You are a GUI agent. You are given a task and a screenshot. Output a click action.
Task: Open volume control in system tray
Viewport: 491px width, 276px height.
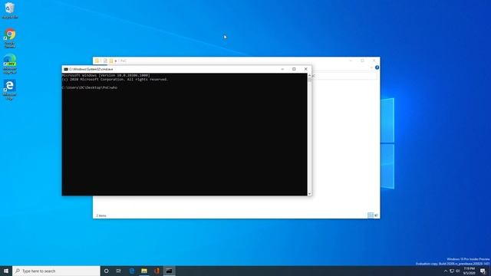pyautogui.click(x=458, y=271)
